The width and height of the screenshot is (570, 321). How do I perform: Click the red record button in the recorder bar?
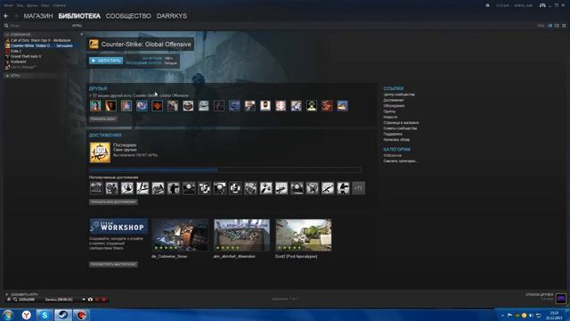(104, 300)
